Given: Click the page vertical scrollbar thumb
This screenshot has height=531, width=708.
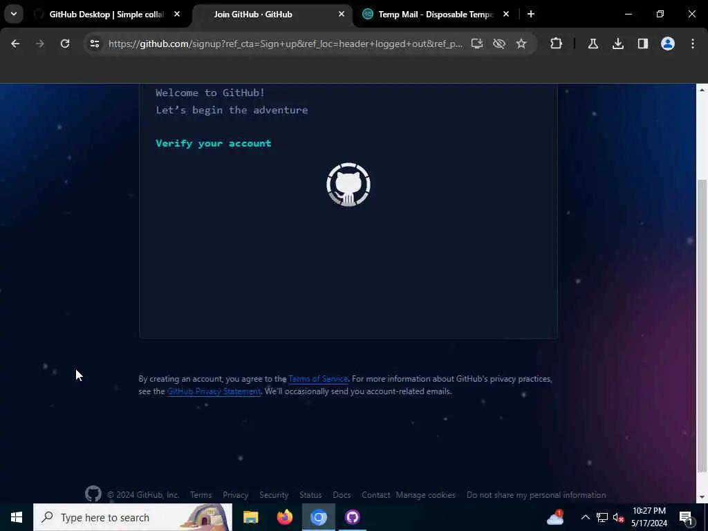Looking at the screenshot, I should pos(702,326).
